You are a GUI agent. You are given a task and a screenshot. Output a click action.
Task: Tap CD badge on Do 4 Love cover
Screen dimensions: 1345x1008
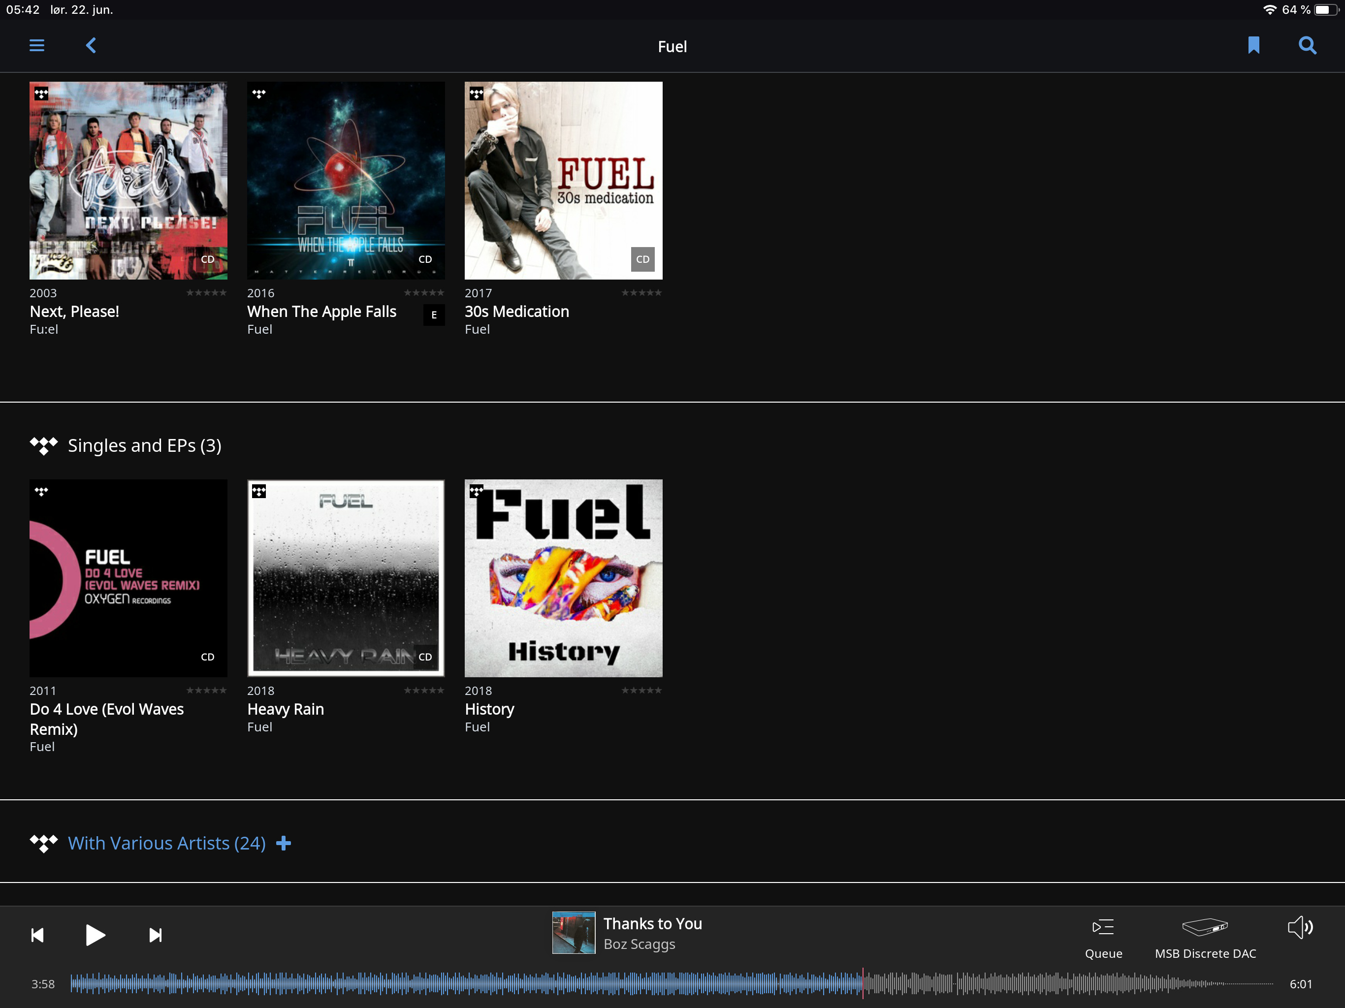207,657
